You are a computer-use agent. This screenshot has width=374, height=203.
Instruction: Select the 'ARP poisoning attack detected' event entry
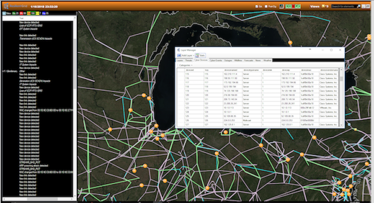coord(34,166)
